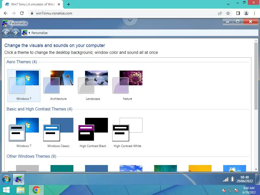Select the steel blue theme in Other Windows Themes
This screenshot has height=195, width=260.
click(x=96, y=168)
